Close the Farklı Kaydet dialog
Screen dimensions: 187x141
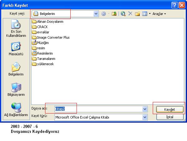(x=182, y=5)
